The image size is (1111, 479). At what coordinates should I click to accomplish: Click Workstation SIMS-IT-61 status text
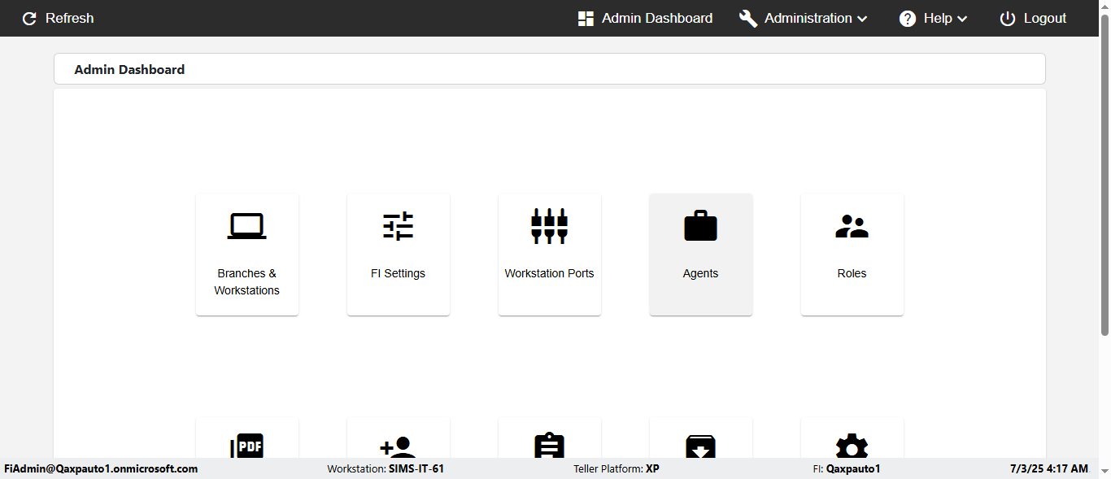coord(386,469)
